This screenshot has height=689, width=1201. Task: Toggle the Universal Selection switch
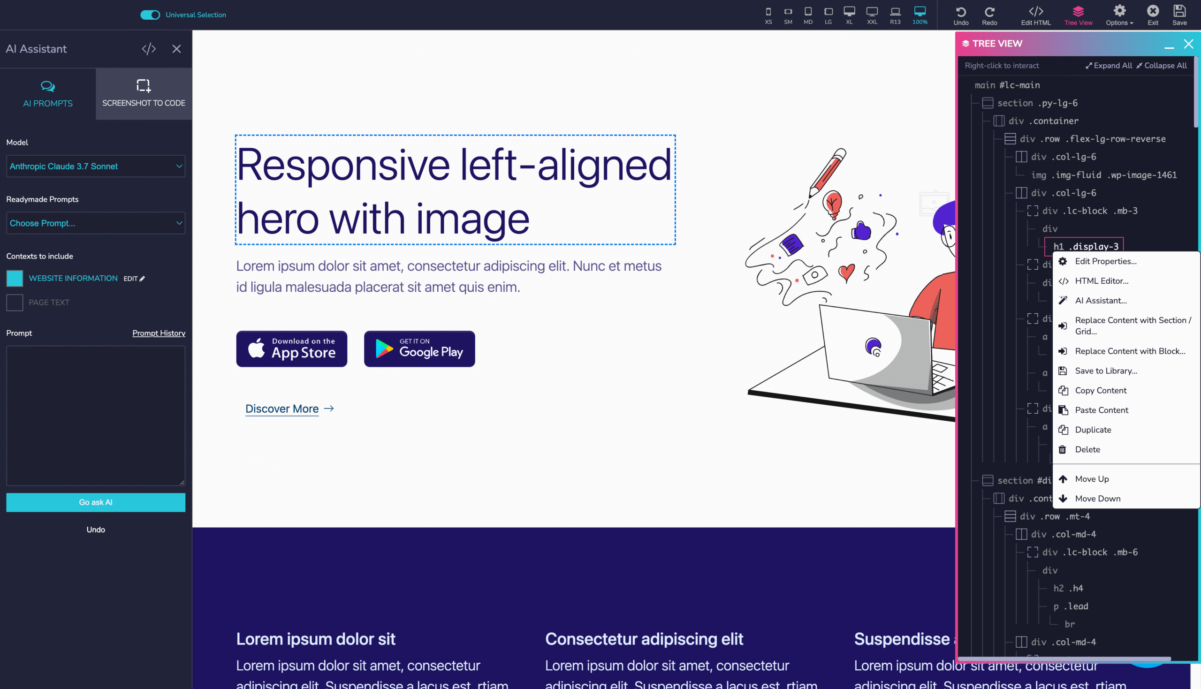[150, 15]
